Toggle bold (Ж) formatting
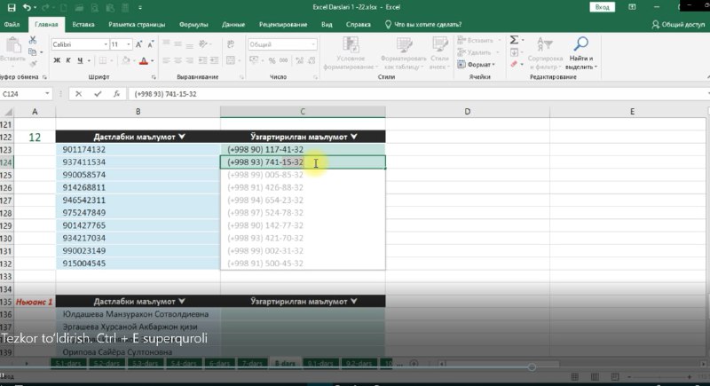 [57, 60]
